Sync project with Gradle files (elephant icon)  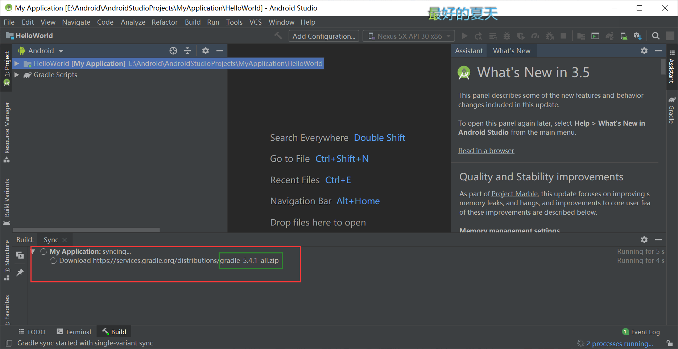(609, 36)
